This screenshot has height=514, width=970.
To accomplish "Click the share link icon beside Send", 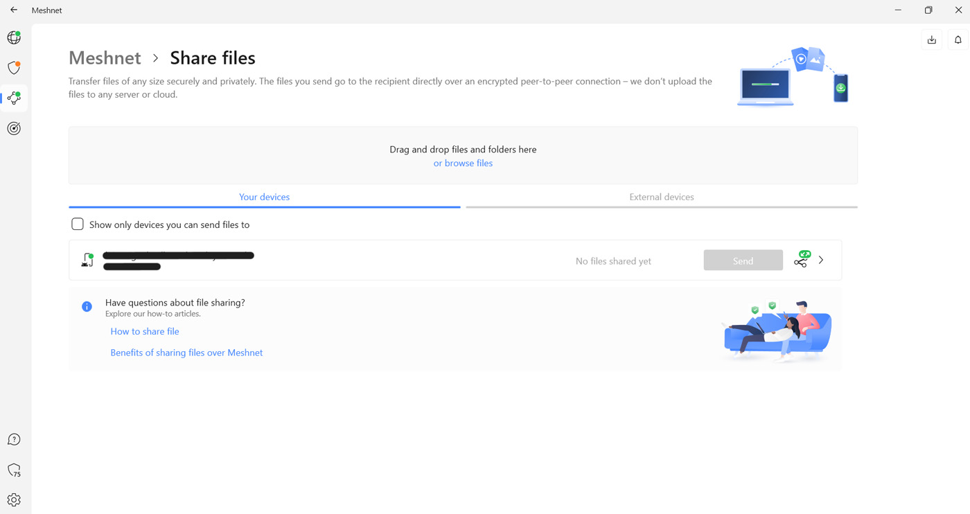I will coord(802,260).
